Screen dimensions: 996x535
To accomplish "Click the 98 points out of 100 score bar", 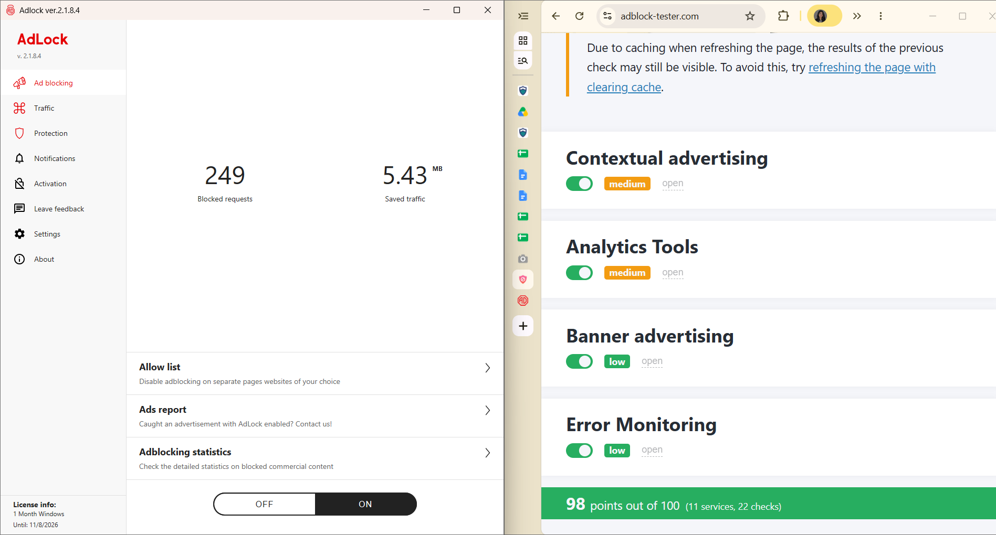I will click(769, 504).
